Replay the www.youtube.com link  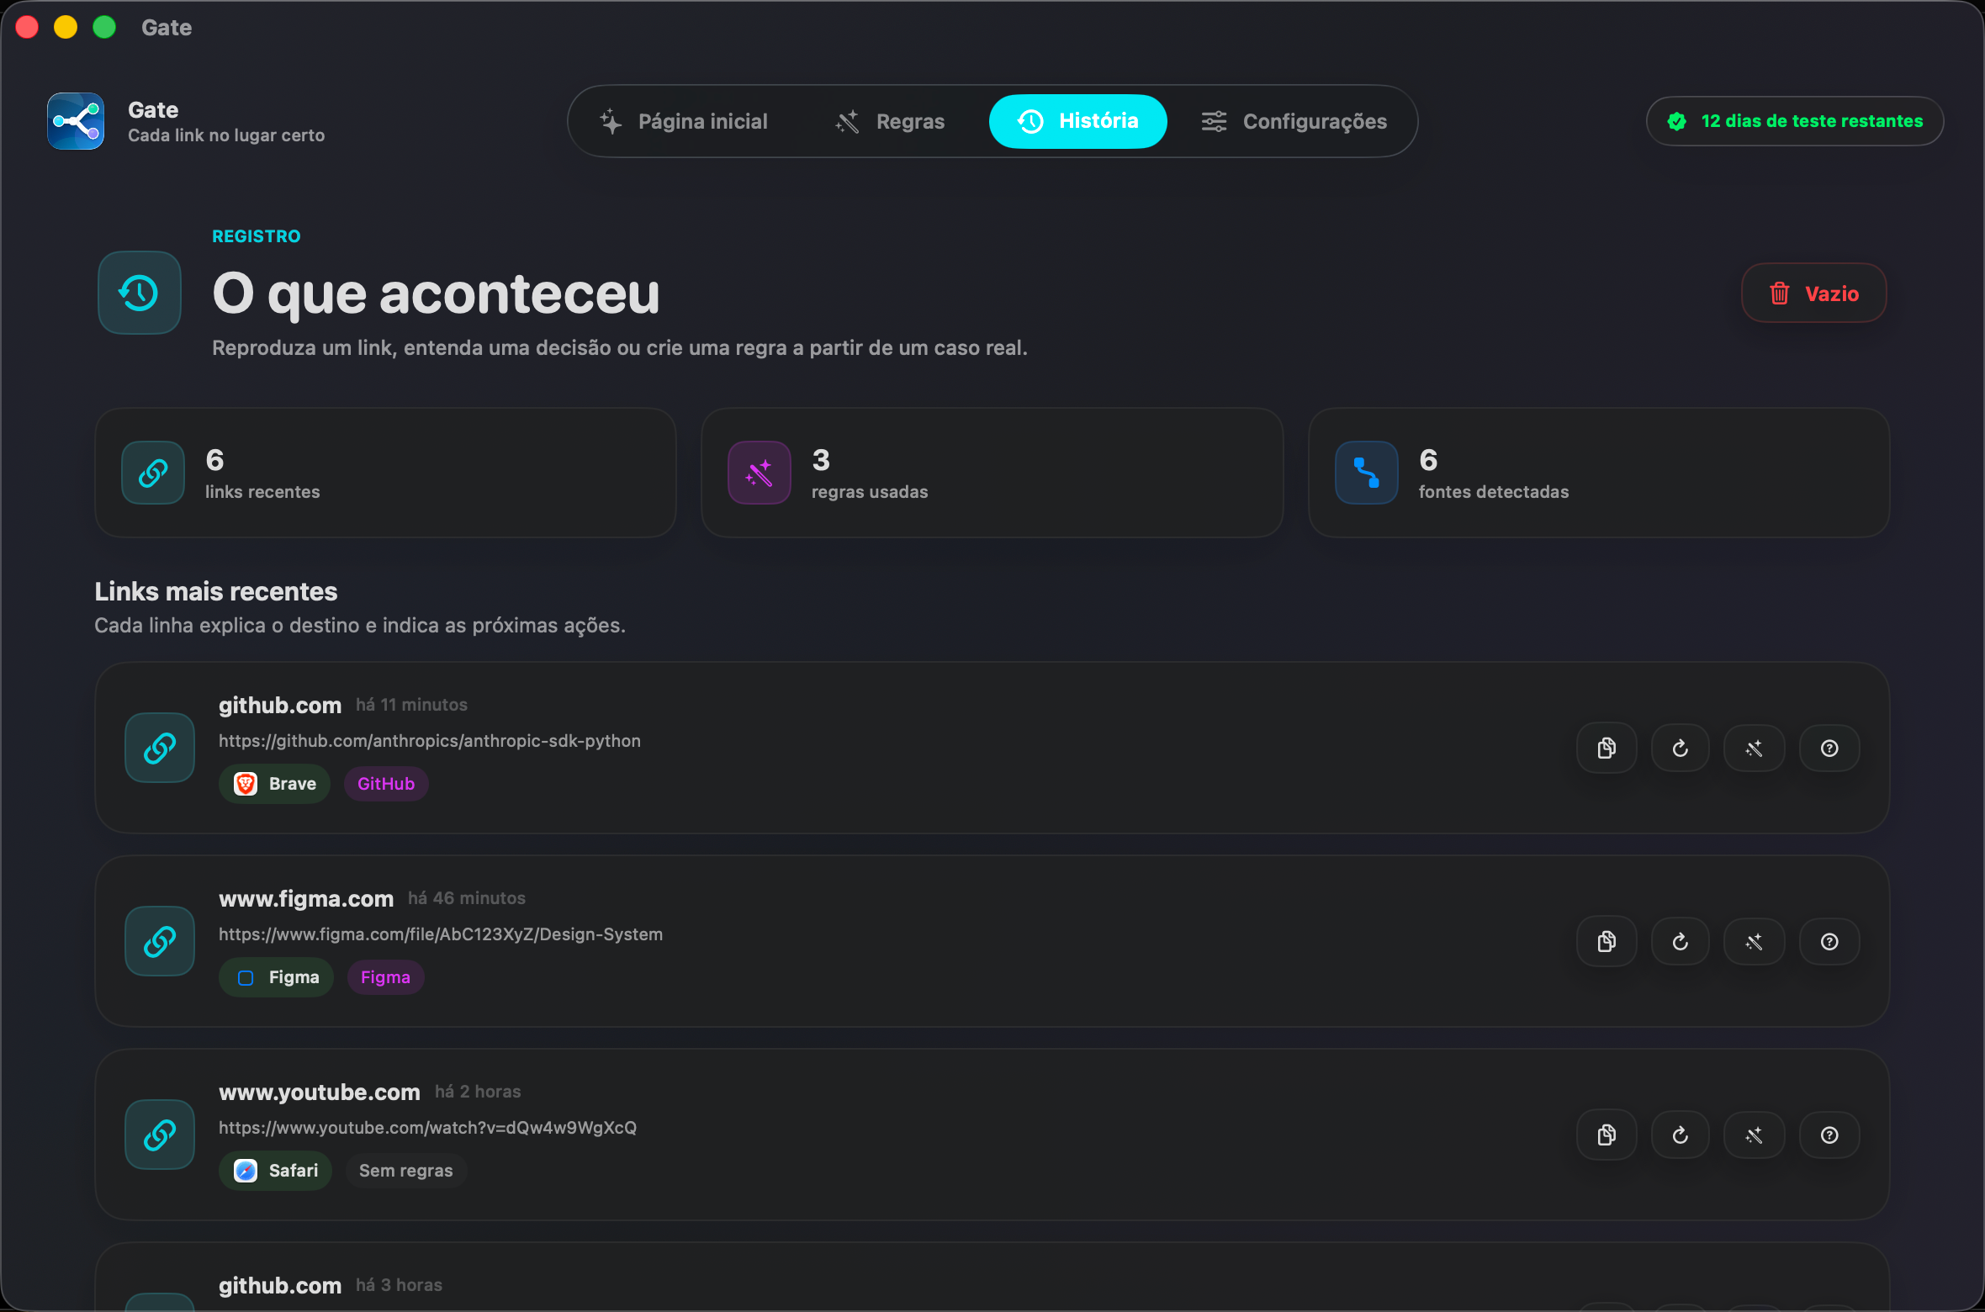1681,1135
